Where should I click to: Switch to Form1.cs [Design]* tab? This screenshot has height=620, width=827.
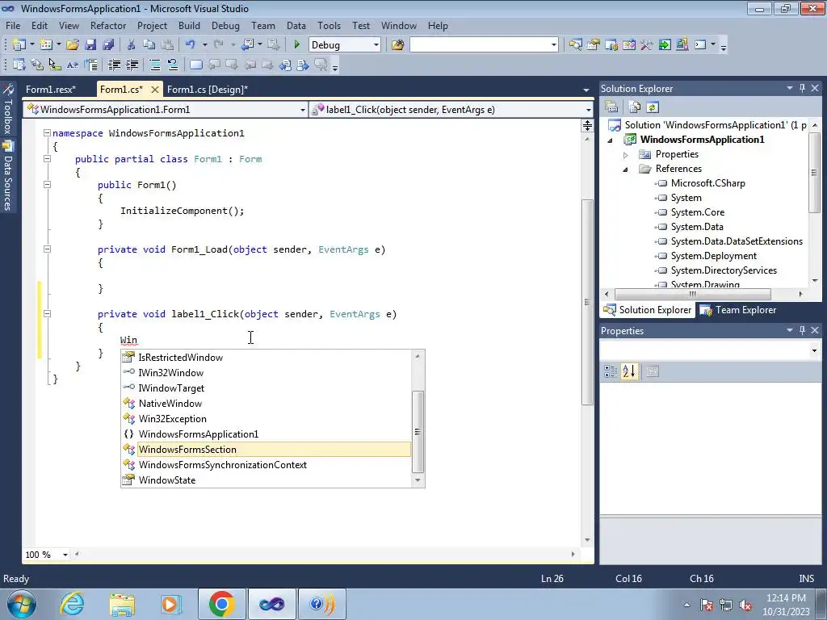point(208,89)
